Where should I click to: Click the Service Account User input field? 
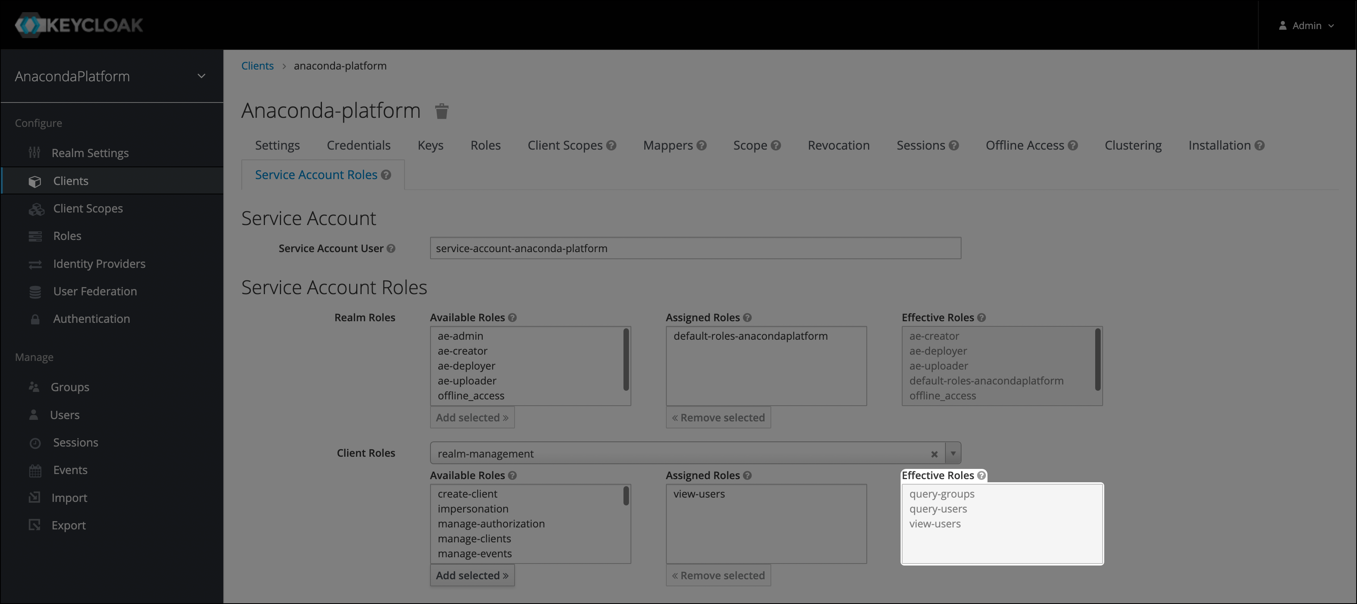point(695,248)
